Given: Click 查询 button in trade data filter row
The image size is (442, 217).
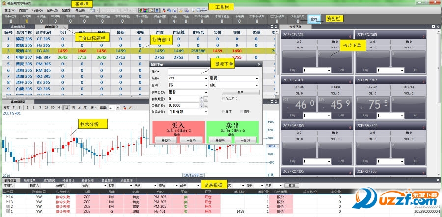Looking at the screenshot, I should coord(291,186).
